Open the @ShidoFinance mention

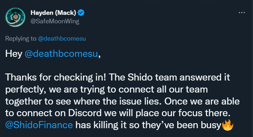point(39,125)
